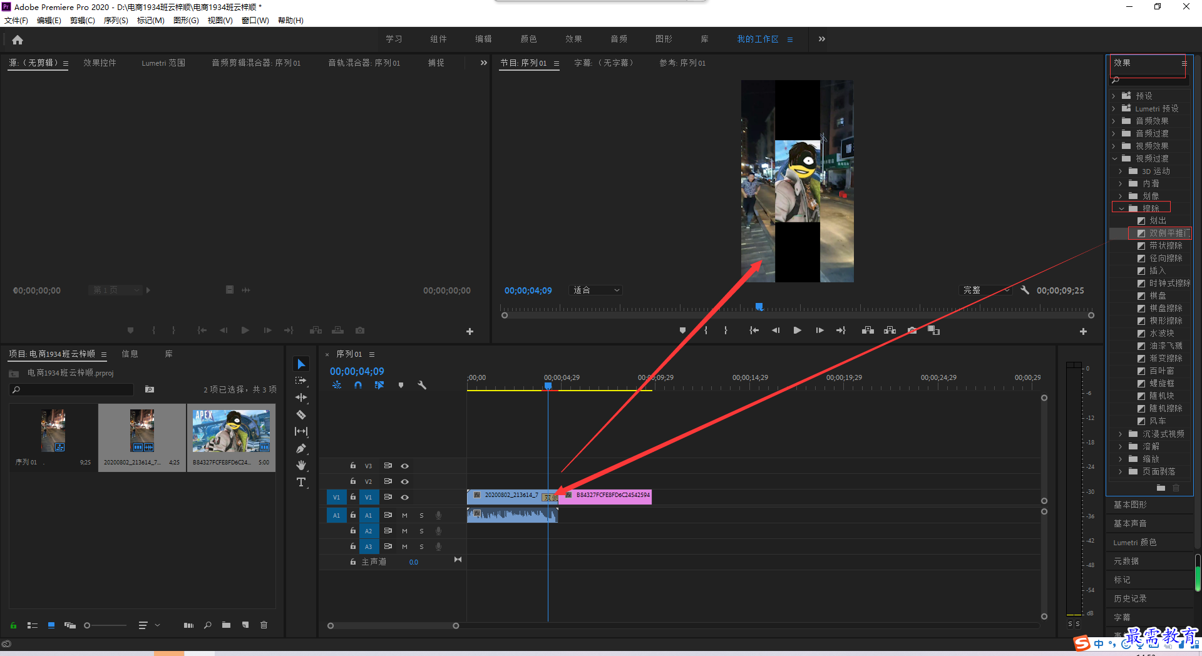
Task: Open the 完整 playback resolution dropdown
Action: point(986,290)
